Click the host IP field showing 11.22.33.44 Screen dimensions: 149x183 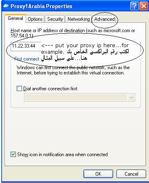tap(26, 46)
